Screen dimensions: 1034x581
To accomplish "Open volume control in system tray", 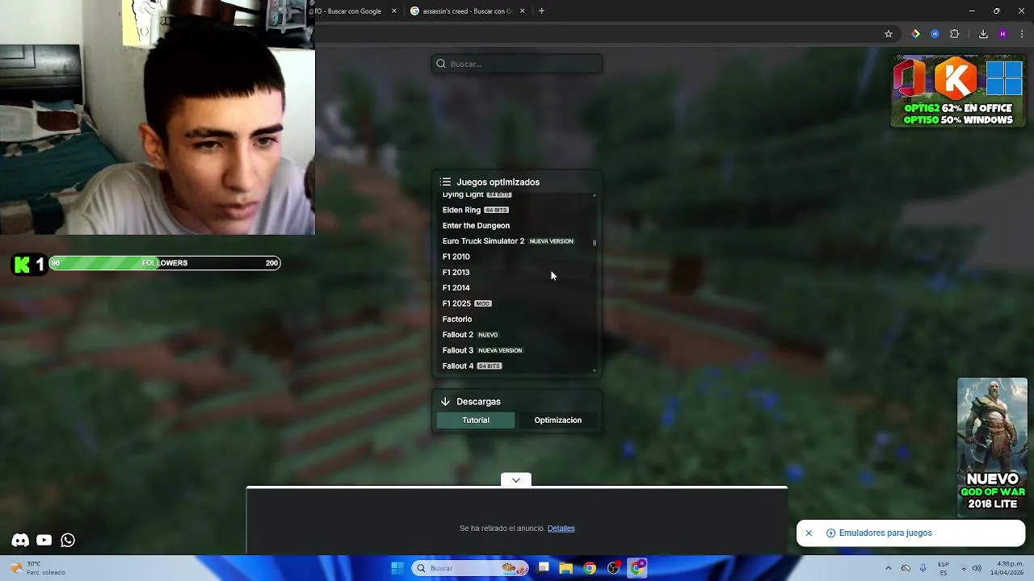I will click(977, 568).
